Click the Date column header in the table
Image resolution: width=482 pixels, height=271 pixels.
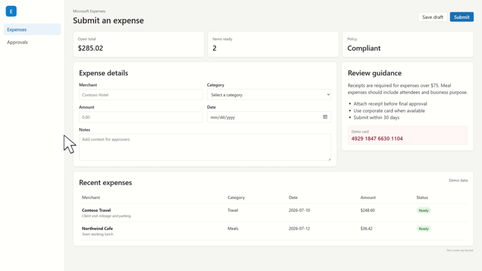[x=293, y=197]
